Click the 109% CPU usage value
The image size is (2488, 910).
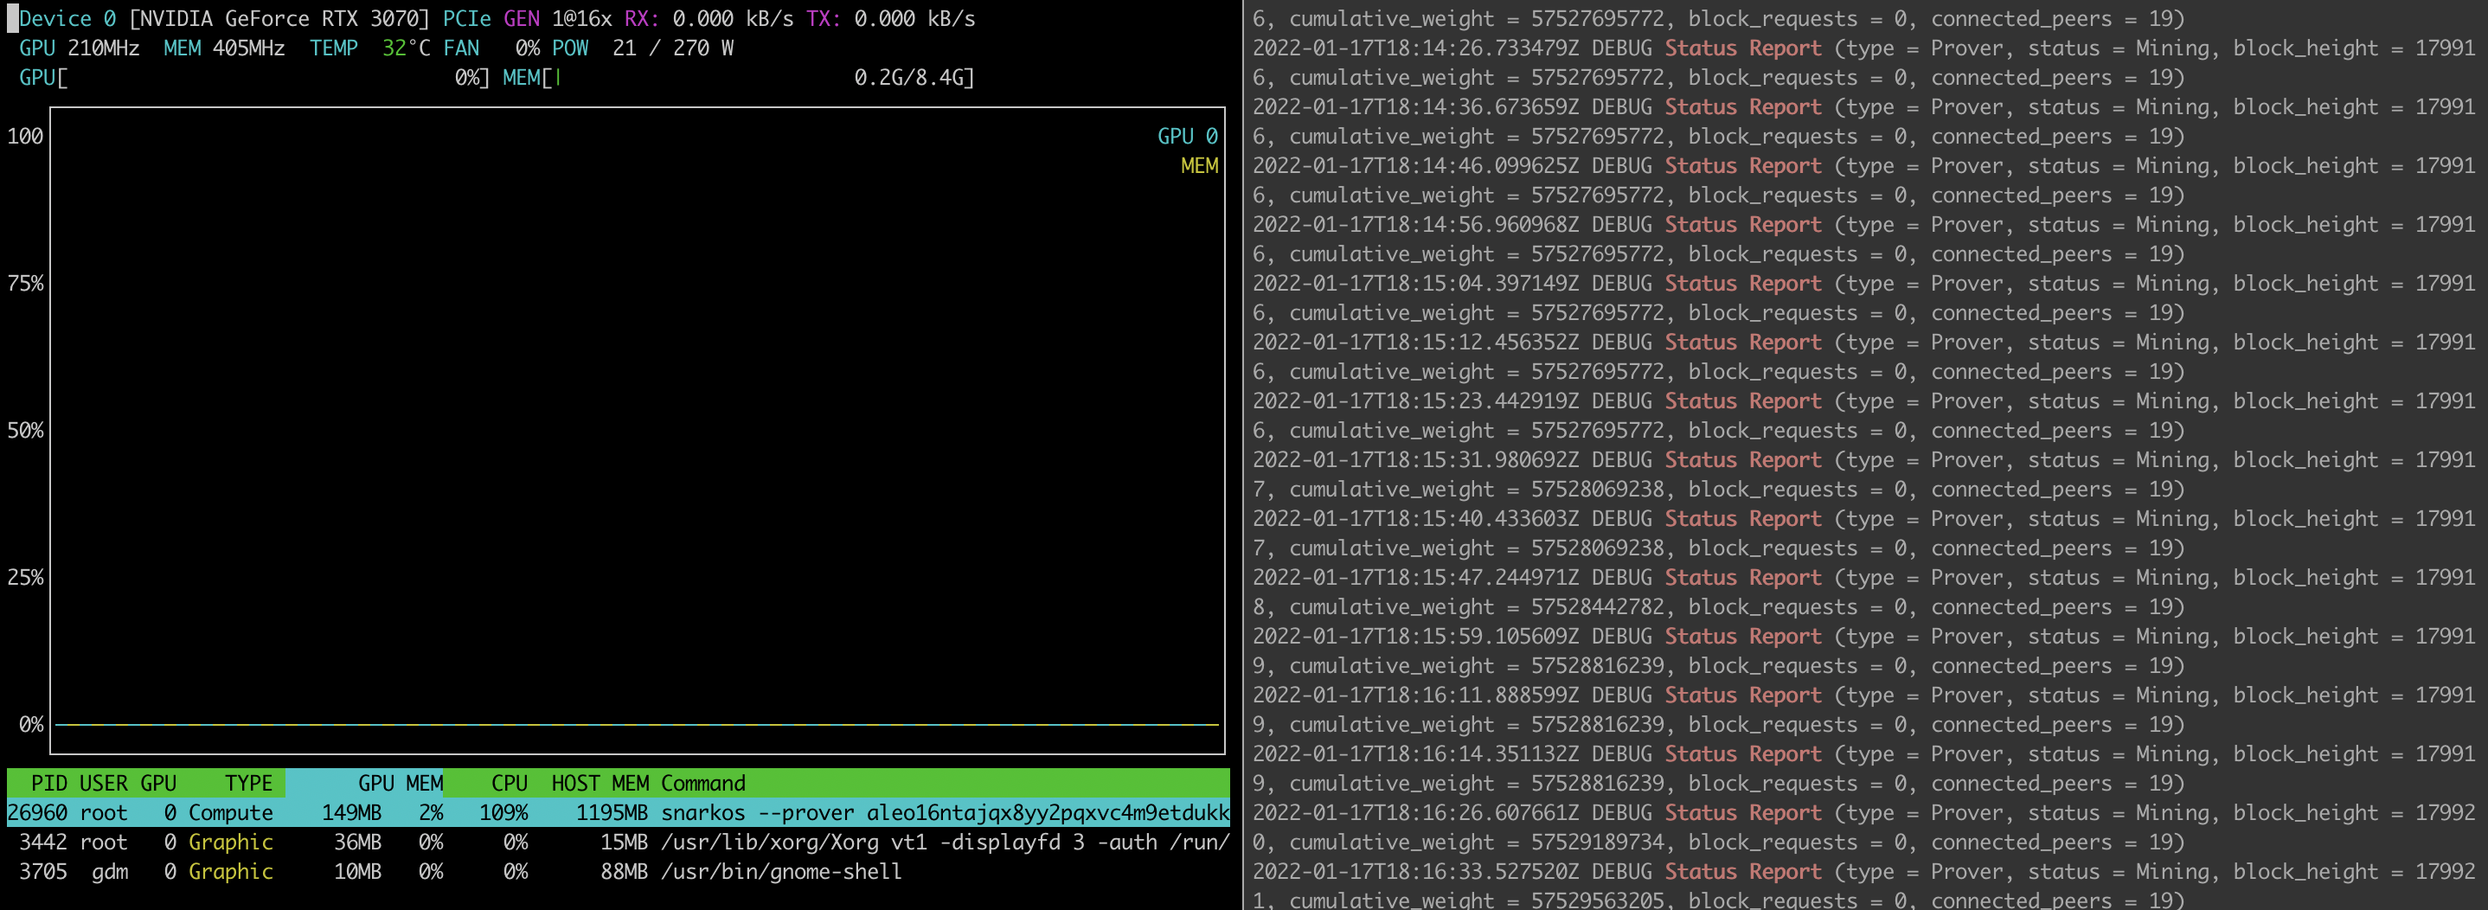pos(504,812)
